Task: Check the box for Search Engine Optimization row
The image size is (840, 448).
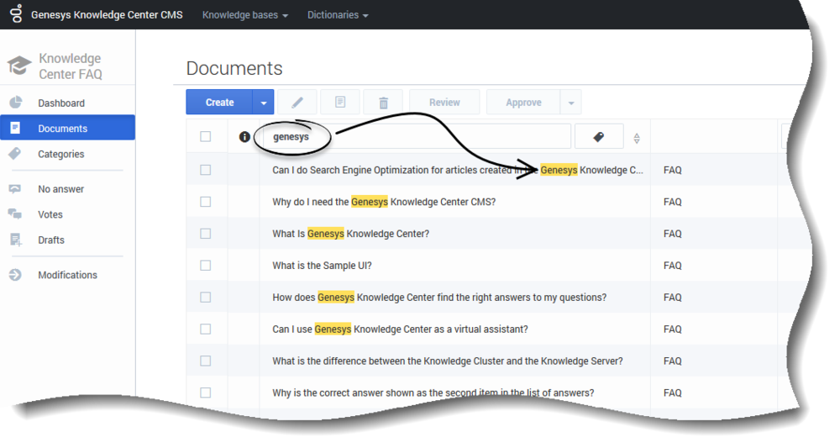Action: coord(206,170)
